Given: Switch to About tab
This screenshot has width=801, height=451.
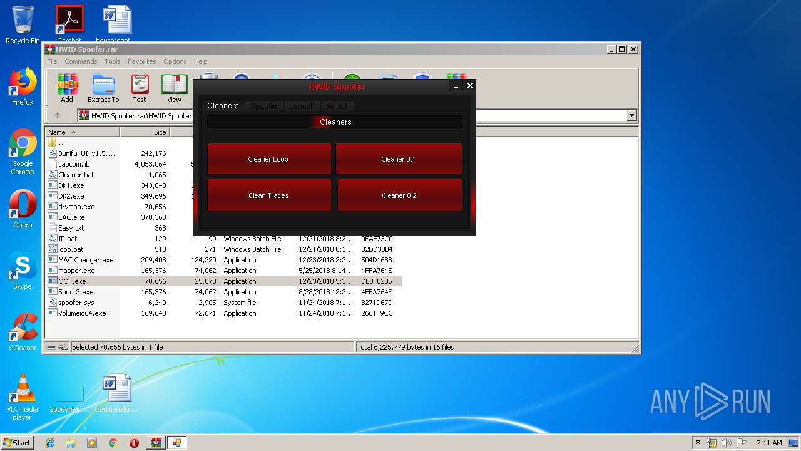Looking at the screenshot, I should tap(337, 106).
